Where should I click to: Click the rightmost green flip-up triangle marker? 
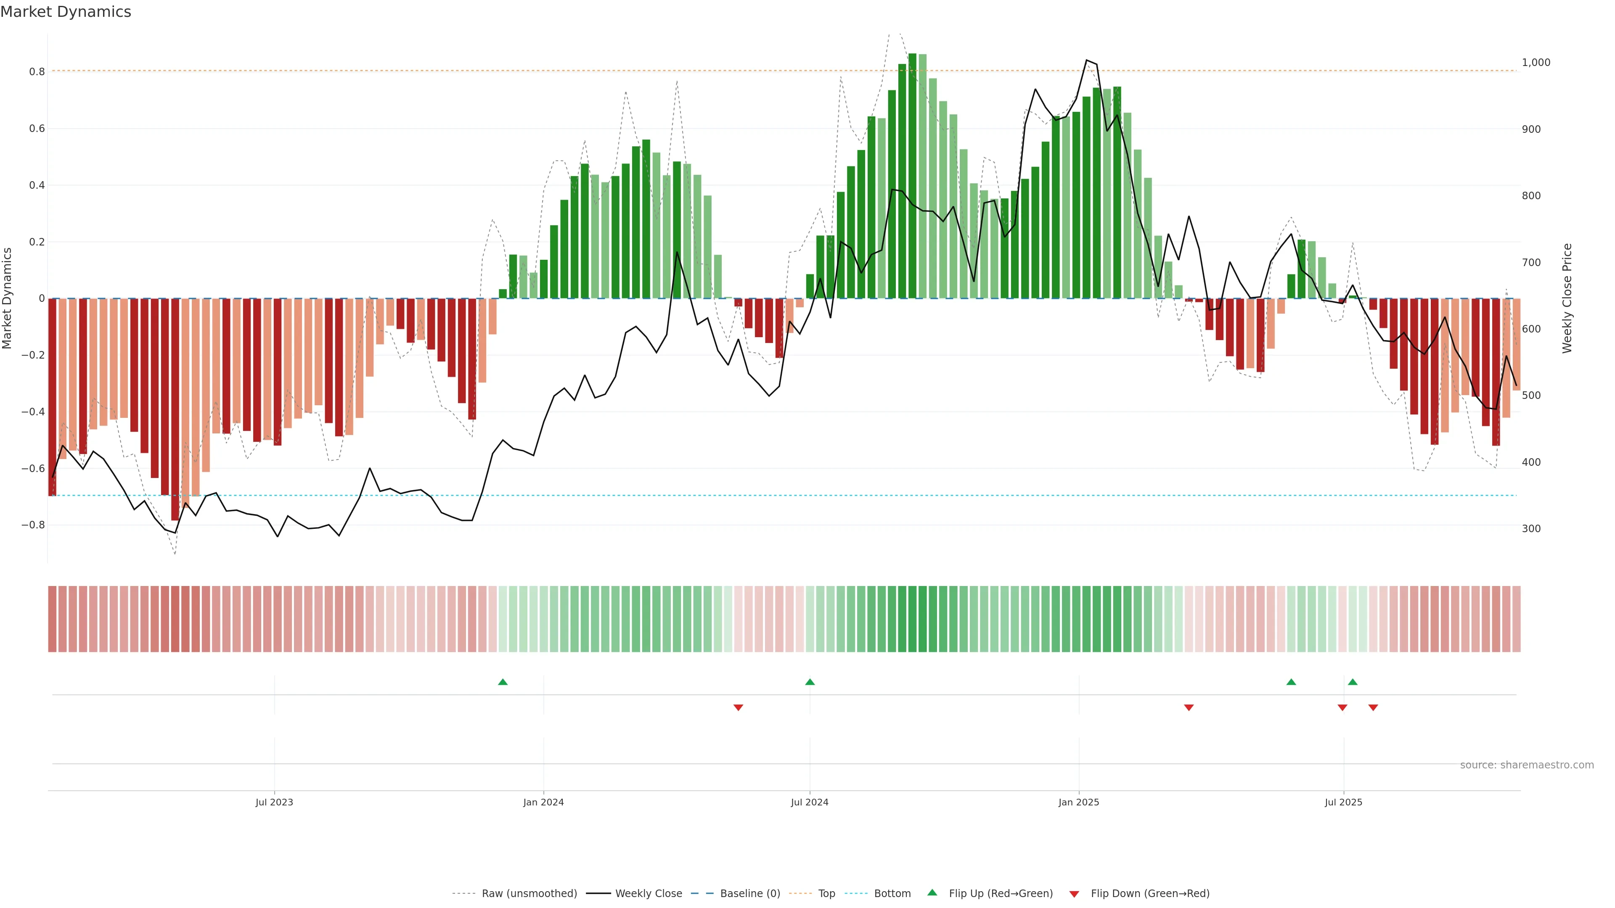click(x=1352, y=682)
